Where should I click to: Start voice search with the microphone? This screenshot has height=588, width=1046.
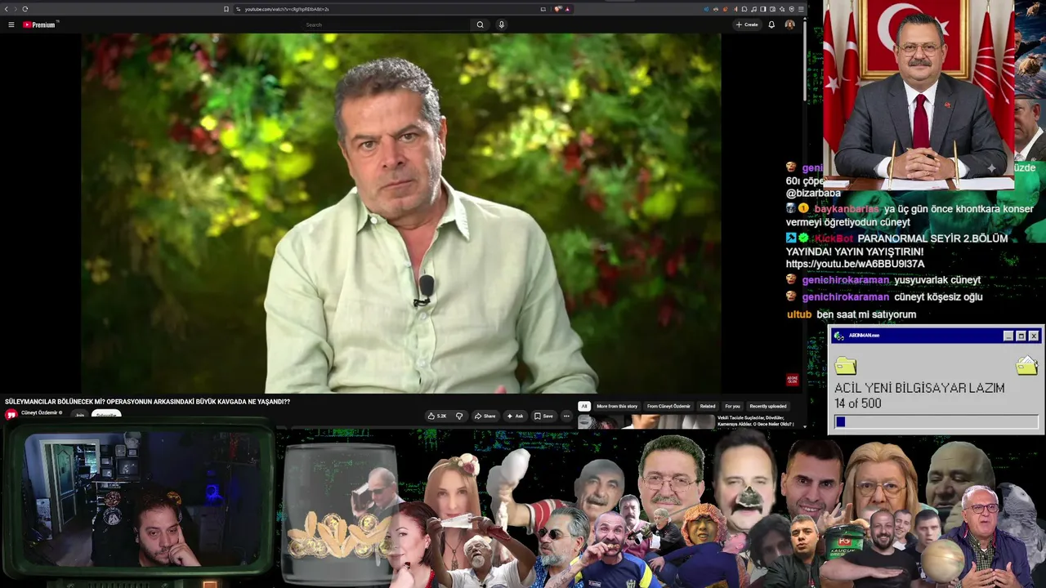pos(501,24)
